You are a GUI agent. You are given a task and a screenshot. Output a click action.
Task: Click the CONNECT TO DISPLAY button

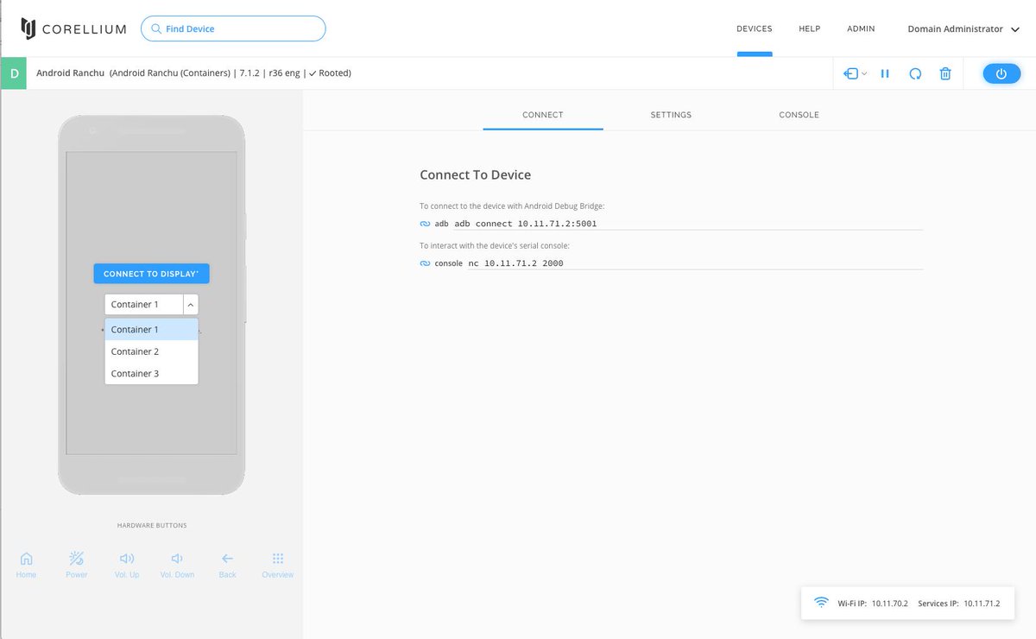point(151,274)
